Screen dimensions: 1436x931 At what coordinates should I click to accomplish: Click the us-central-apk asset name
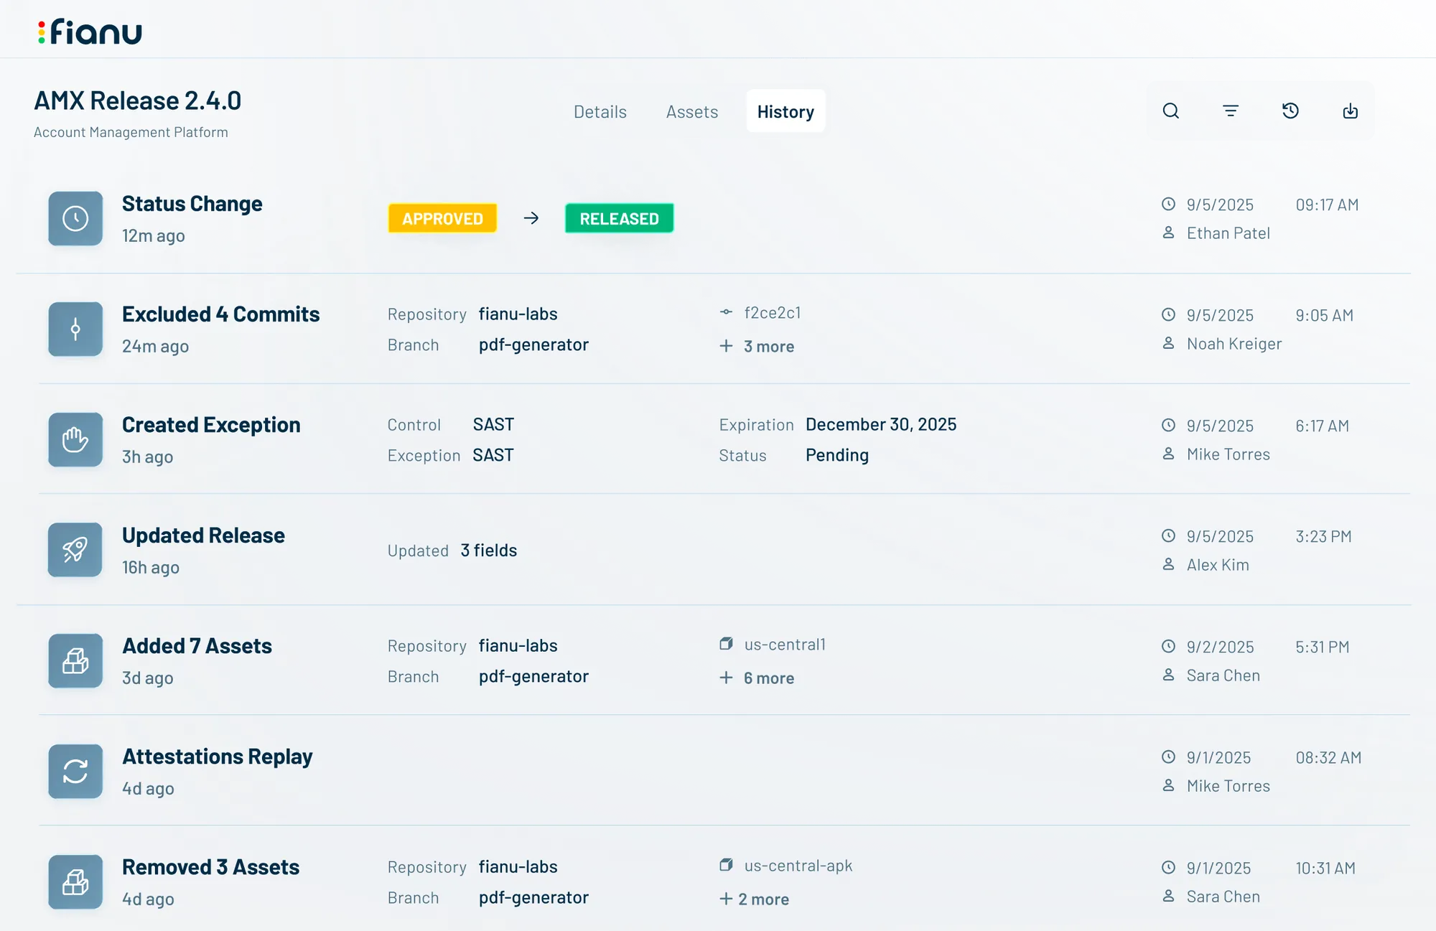click(x=798, y=866)
